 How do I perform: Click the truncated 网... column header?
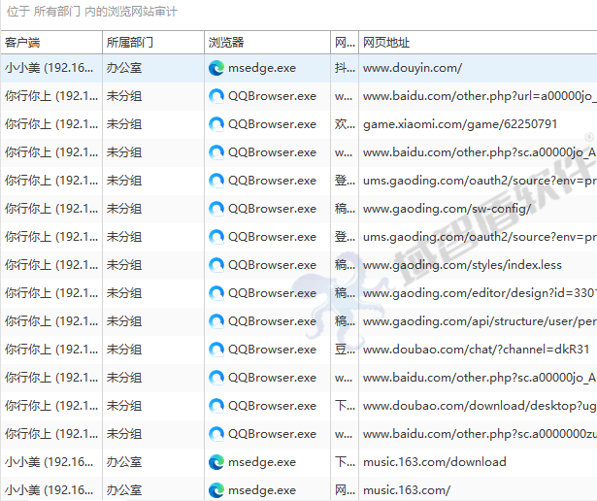pyautogui.click(x=344, y=43)
